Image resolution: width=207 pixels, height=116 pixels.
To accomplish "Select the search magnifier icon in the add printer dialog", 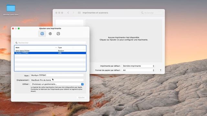I will pyautogui.click(x=16, y=43).
